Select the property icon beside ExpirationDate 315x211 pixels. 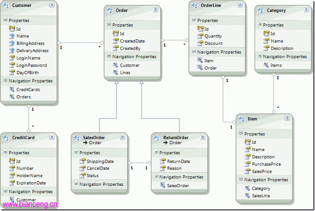tap(12, 183)
